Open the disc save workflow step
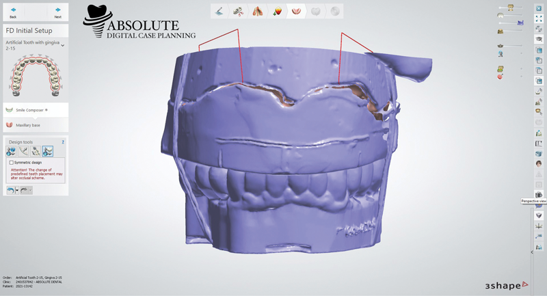This screenshot has width=547, height=296. (334, 12)
